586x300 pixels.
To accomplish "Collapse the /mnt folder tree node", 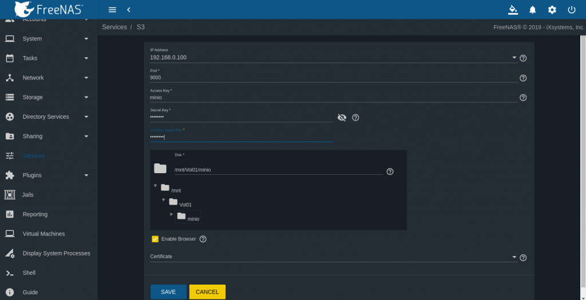I will tap(156, 186).
